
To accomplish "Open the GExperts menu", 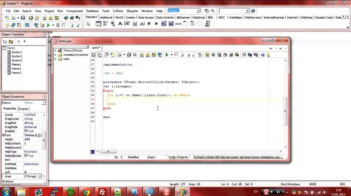I will pos(132,11).
